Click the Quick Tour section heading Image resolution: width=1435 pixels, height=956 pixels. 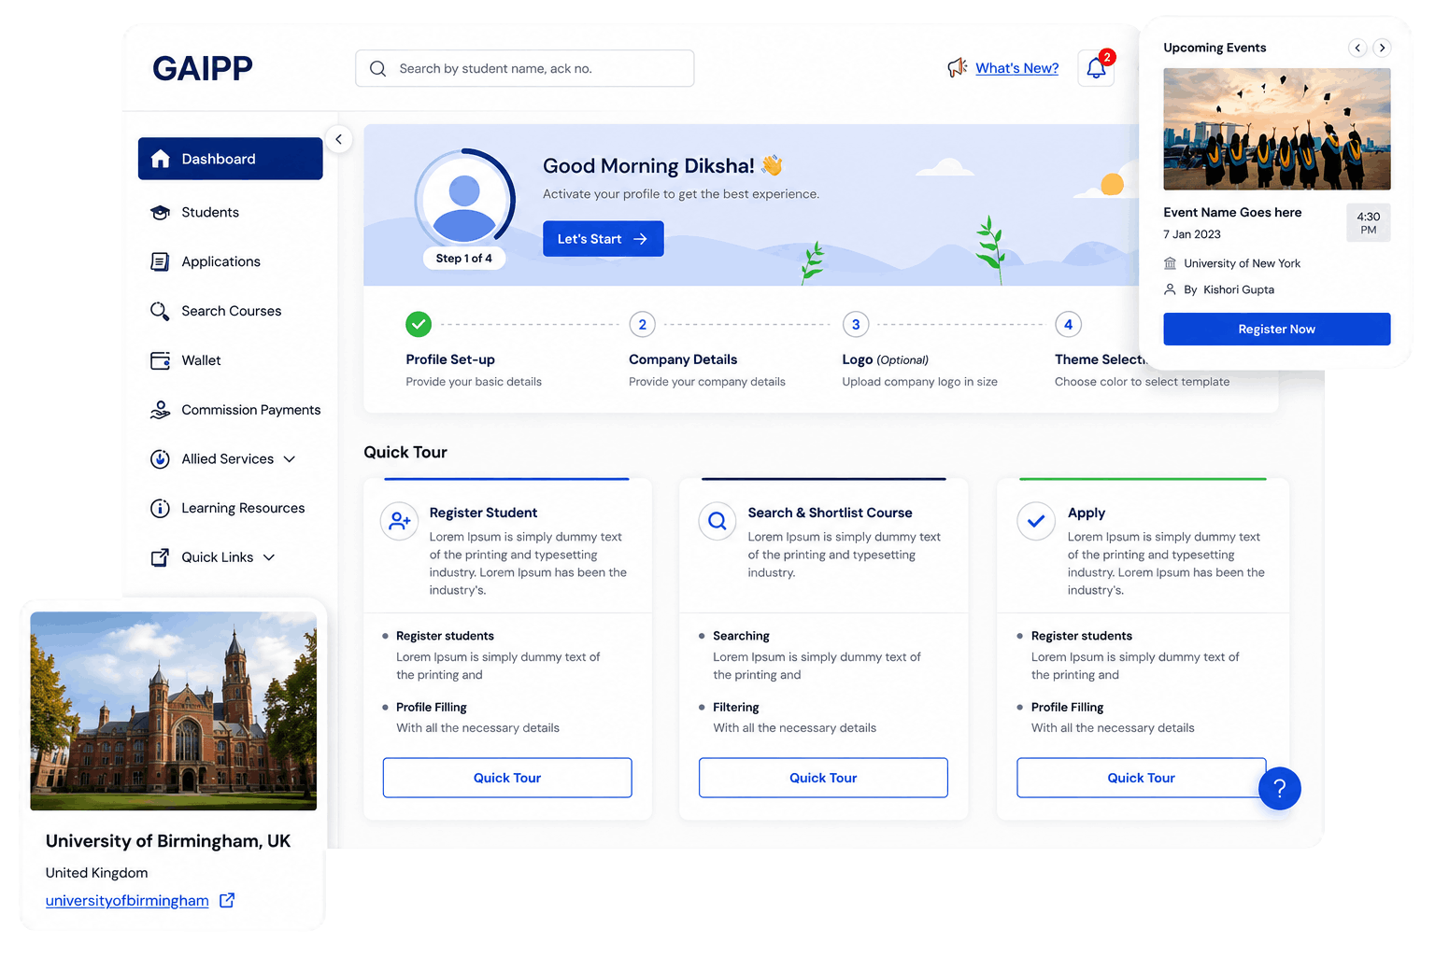pyautogui.click(x=405, y=453)
